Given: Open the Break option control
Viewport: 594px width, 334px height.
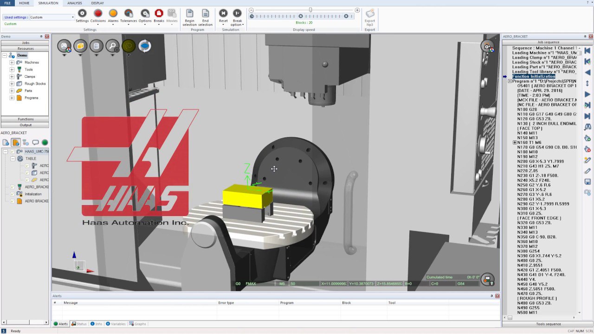Looking at the screenshot, I should [237, 17].
